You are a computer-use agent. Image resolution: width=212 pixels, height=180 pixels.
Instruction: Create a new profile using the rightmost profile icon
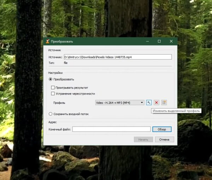tap(164, 102)
